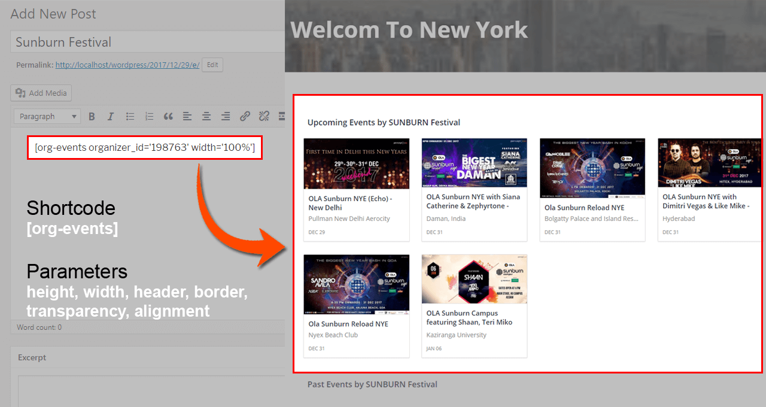766x407 pixels.
Task: Click the 'Word count: 0' status text
Action: coord(39,327)
